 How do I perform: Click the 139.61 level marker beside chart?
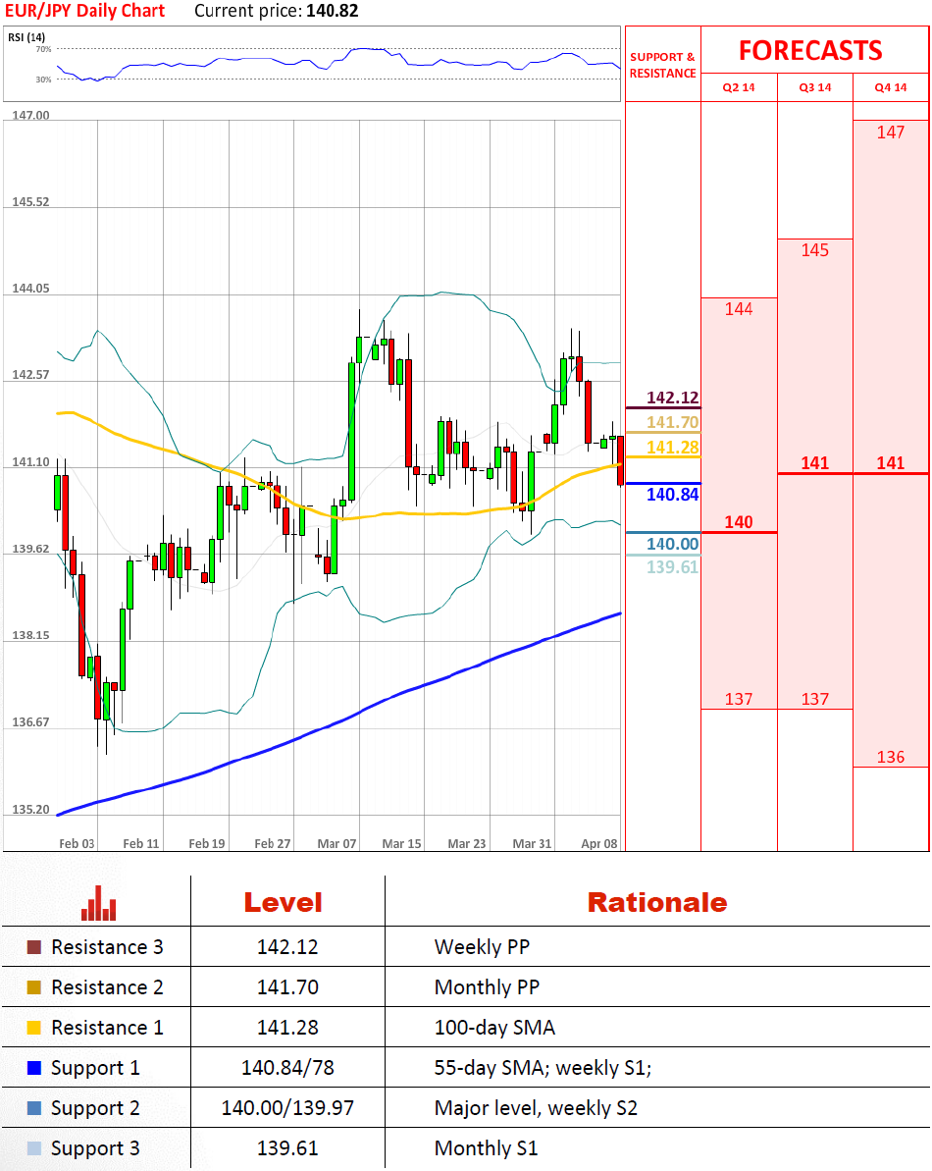click(672, 566)
